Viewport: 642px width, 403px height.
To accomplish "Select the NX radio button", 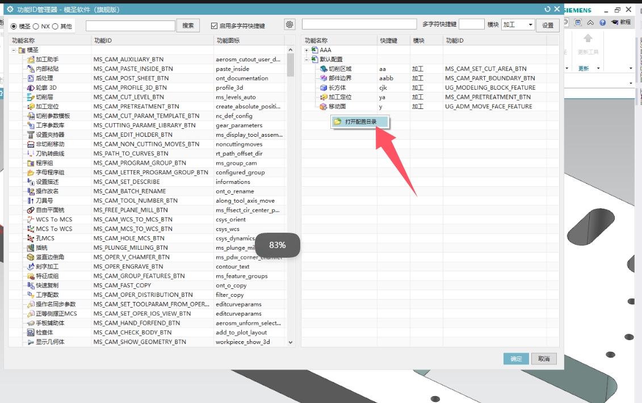I will pos(36,26).
